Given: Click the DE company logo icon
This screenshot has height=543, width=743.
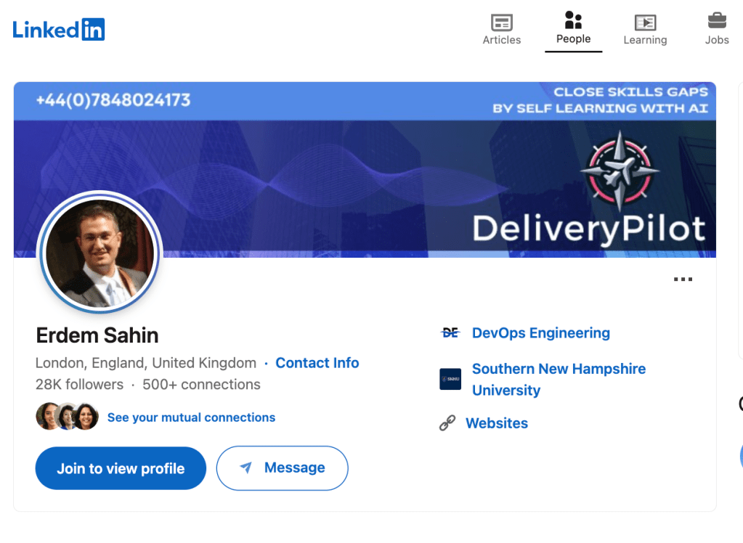Looking at the screenshot, I should coord(450,333).
